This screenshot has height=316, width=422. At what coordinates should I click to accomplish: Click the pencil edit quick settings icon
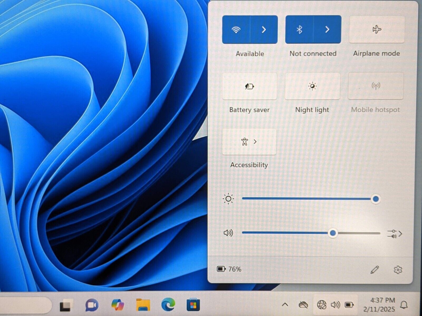tap(375, 270)
